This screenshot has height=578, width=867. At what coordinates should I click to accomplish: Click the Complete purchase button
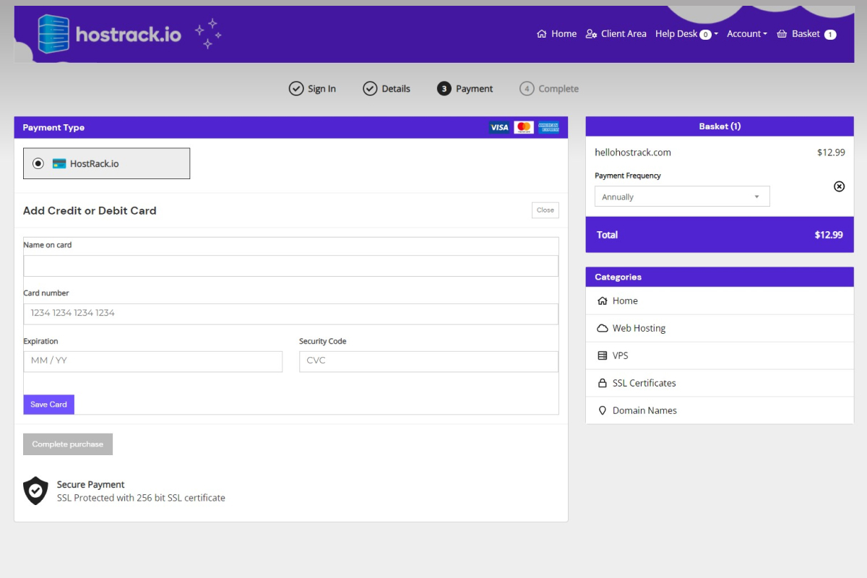click(x=68, y=444)
